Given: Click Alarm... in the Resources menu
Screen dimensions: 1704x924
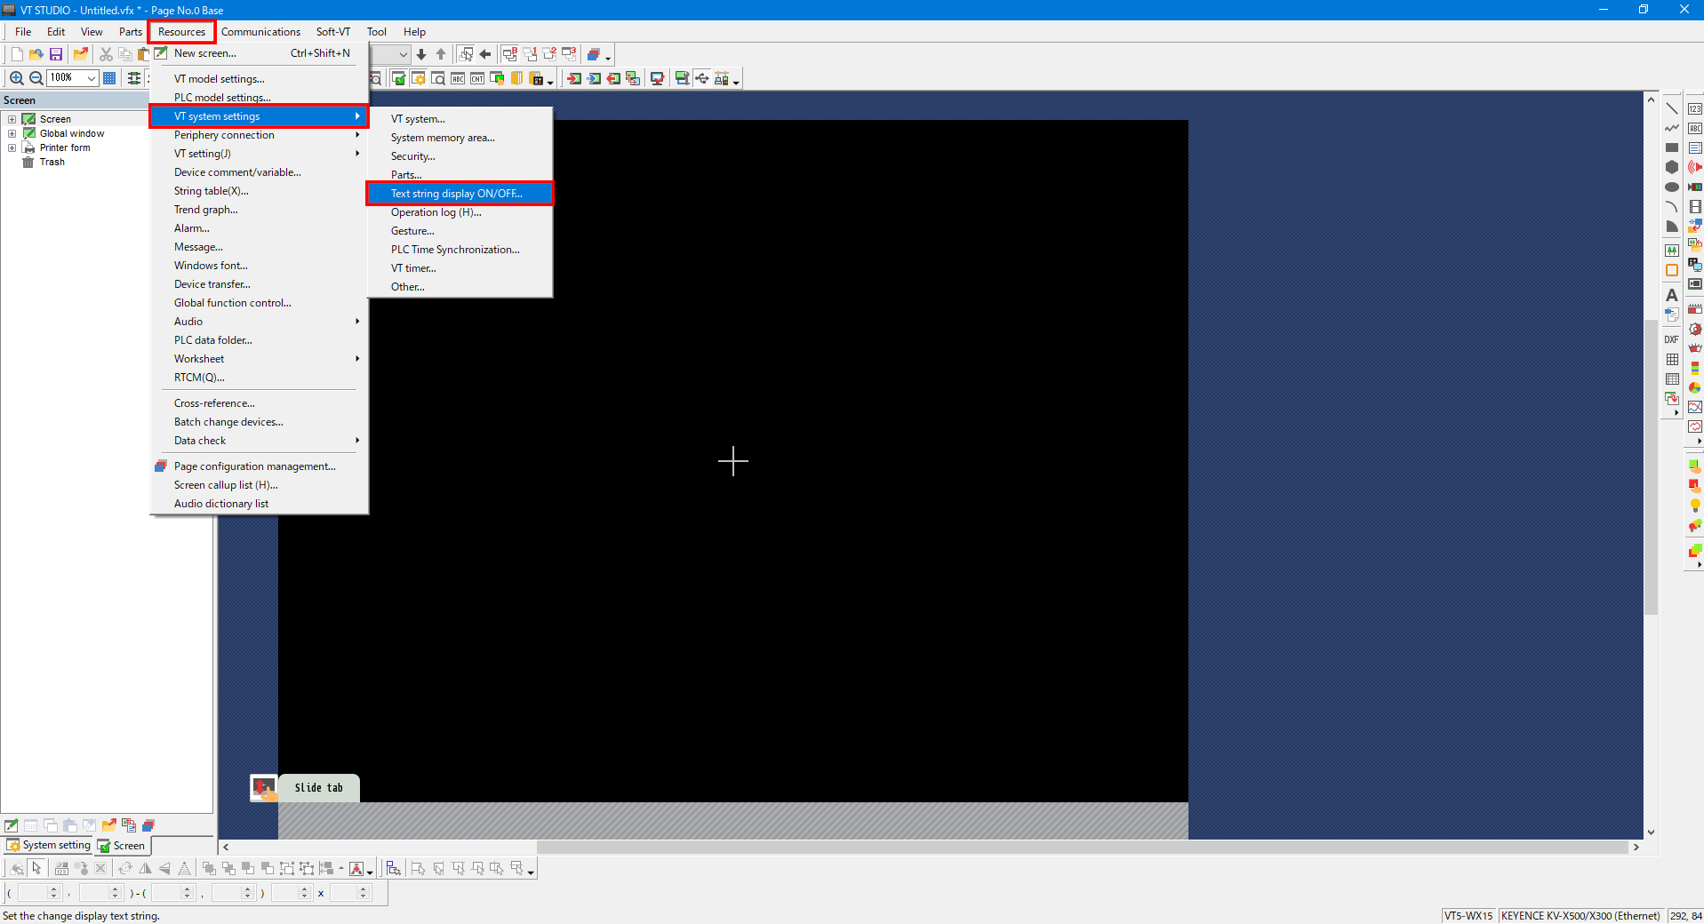Looking at the screenshot, I should tap(192, 228).
